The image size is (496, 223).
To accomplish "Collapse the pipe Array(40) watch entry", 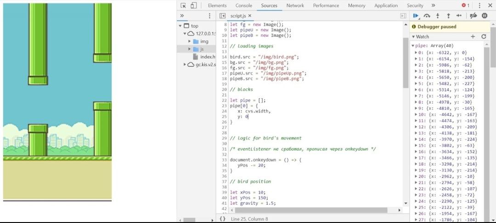I will click(x=413, y=46).
